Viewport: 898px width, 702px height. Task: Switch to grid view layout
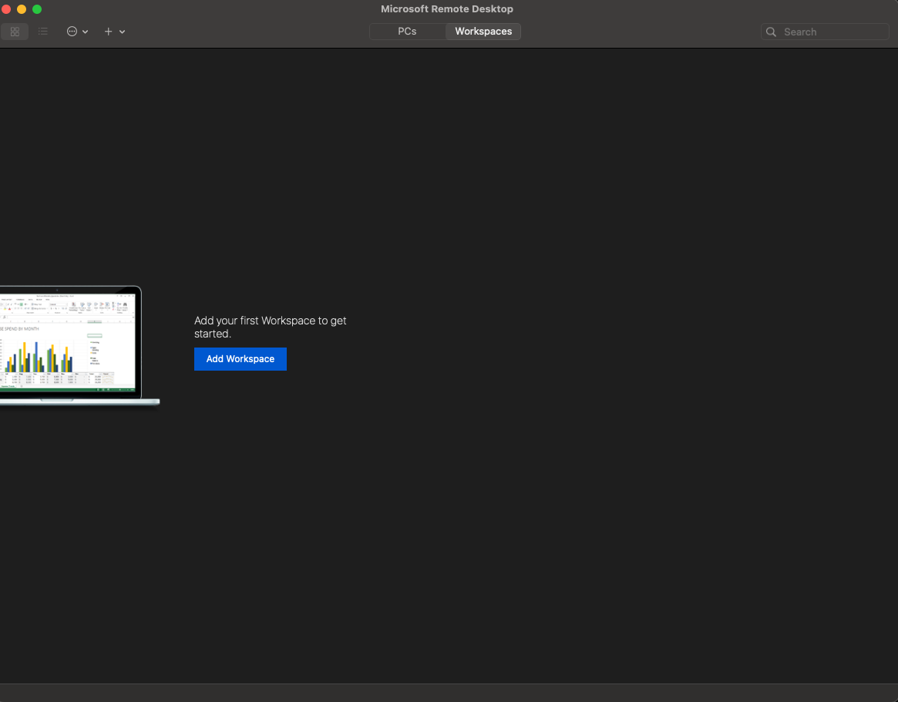[14, 32]
